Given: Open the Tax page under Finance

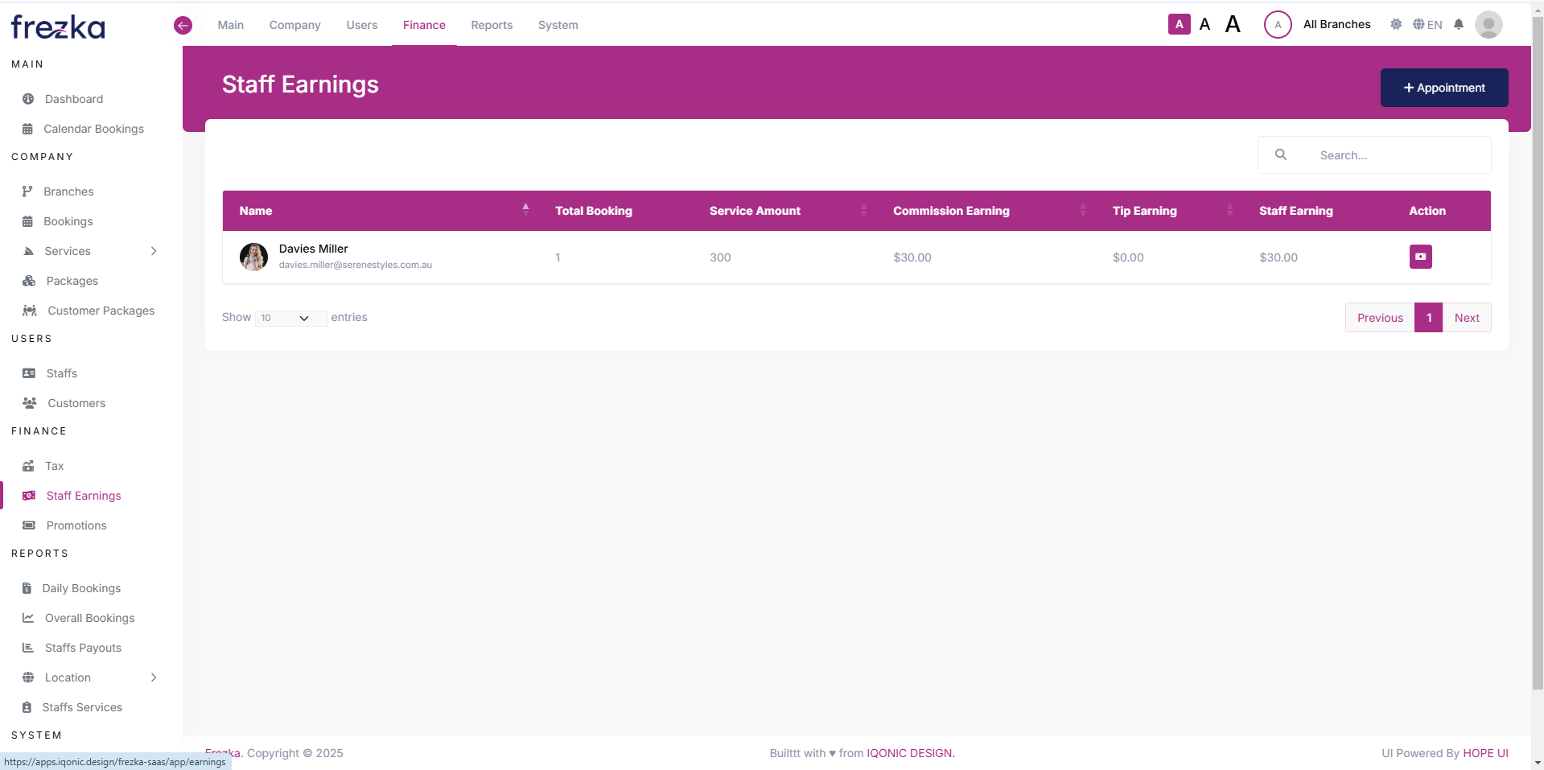Looking at the screenshot, I should [x=54, y=465].
